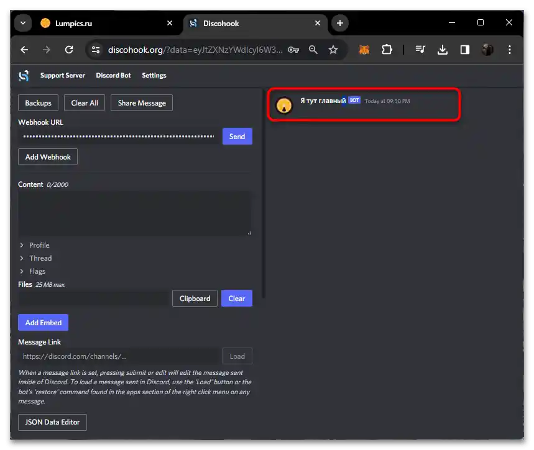Screen dimensions: 534x450
Task: Click into the Content text area
Action: 135,213
